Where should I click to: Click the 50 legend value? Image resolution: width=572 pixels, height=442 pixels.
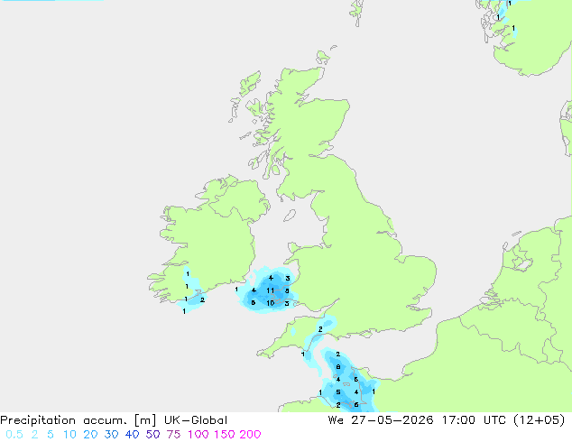(152, 435)
